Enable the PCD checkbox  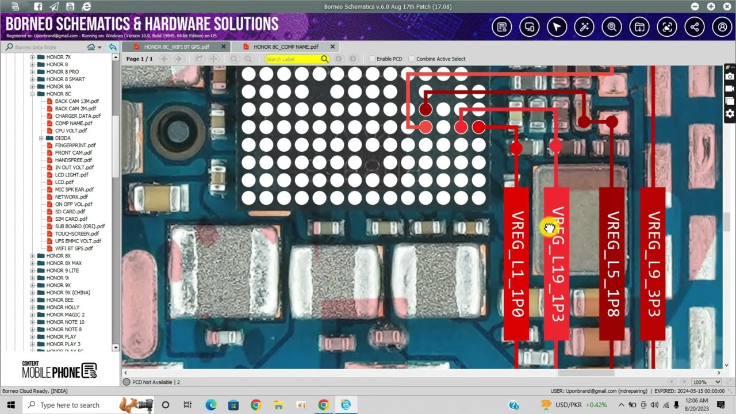pyautogui.click(x=372, y=59)
